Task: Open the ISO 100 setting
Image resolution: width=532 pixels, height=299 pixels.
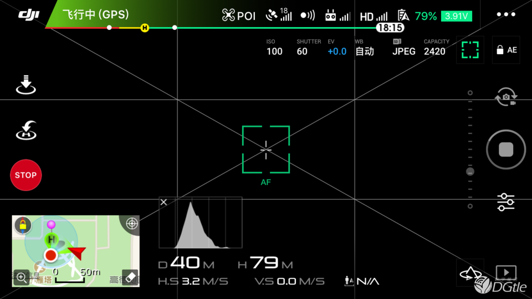Action: click(x=274, y=48)
